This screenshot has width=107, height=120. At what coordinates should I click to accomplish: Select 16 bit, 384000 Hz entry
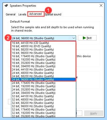[44, 66]
